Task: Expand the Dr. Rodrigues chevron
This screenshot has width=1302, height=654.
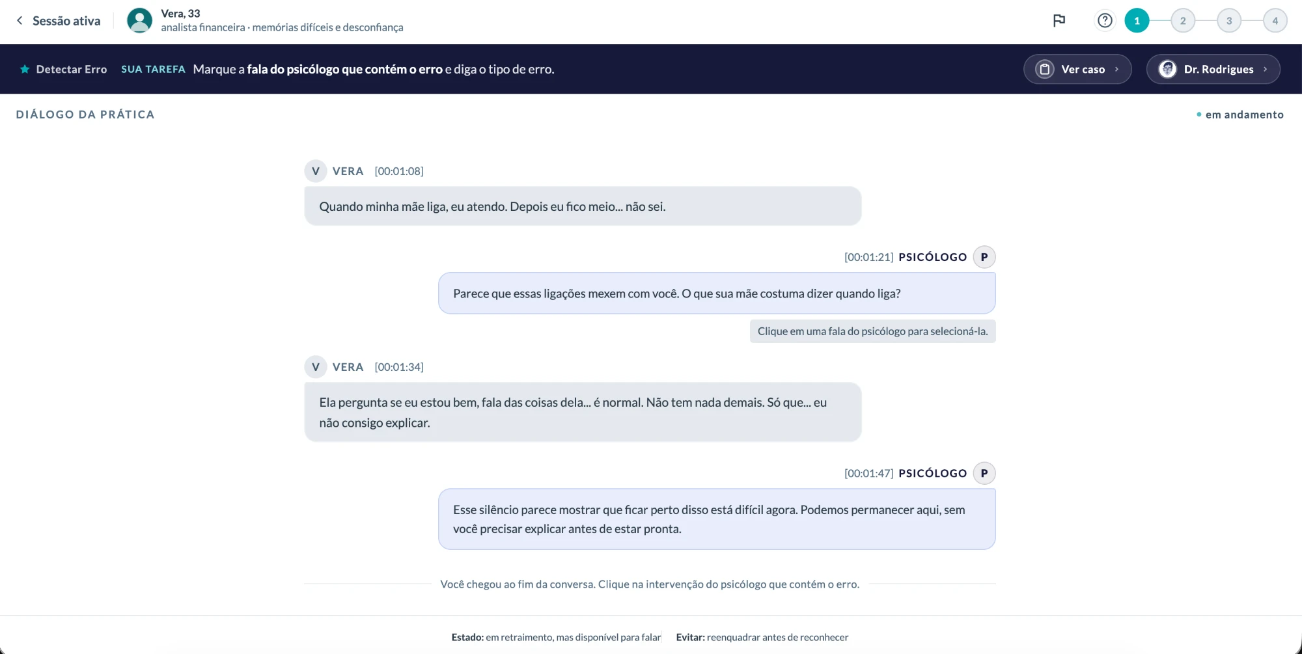Action: pyautogui.click(x=1266, y=69)
